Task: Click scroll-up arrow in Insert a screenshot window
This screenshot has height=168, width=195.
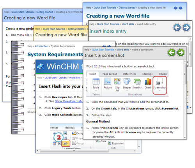Action: (x=185, y=62)
